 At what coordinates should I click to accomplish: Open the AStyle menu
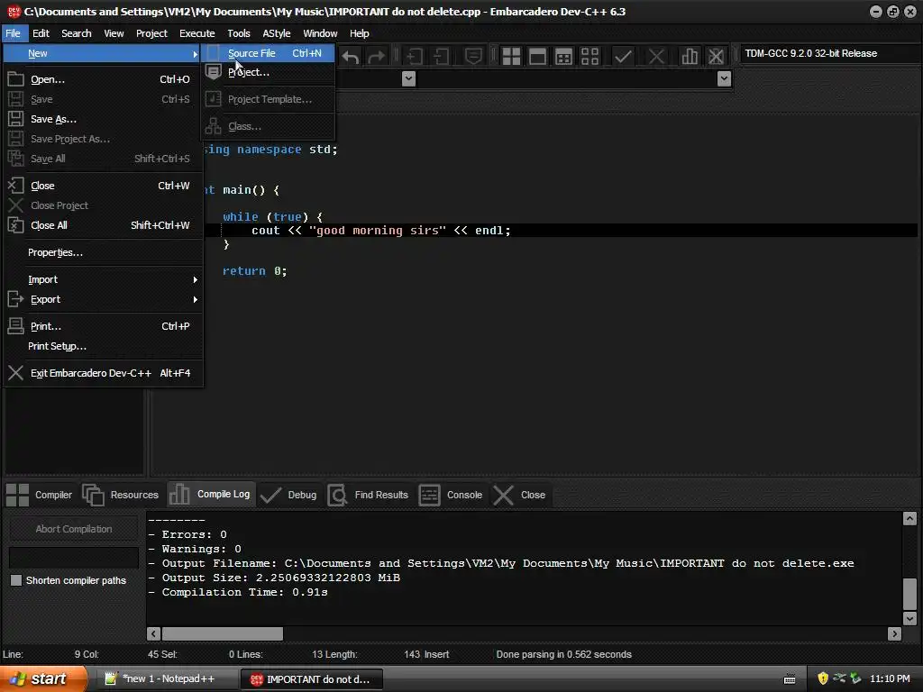click(277, 33)
